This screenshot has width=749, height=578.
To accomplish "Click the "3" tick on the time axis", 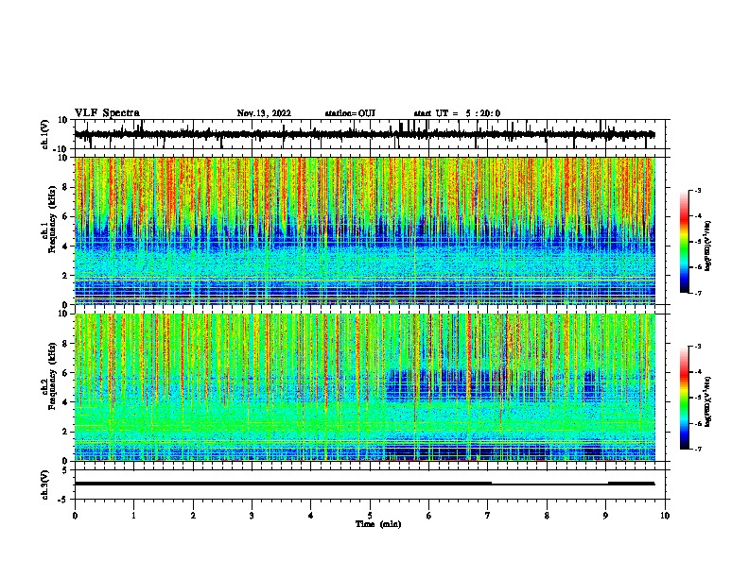I will [252, 516].
